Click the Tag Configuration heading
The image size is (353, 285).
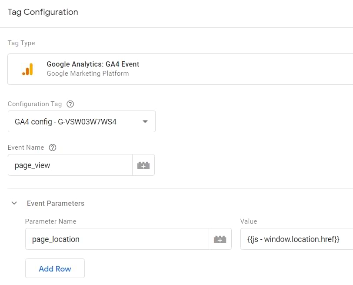click(43, 12)
